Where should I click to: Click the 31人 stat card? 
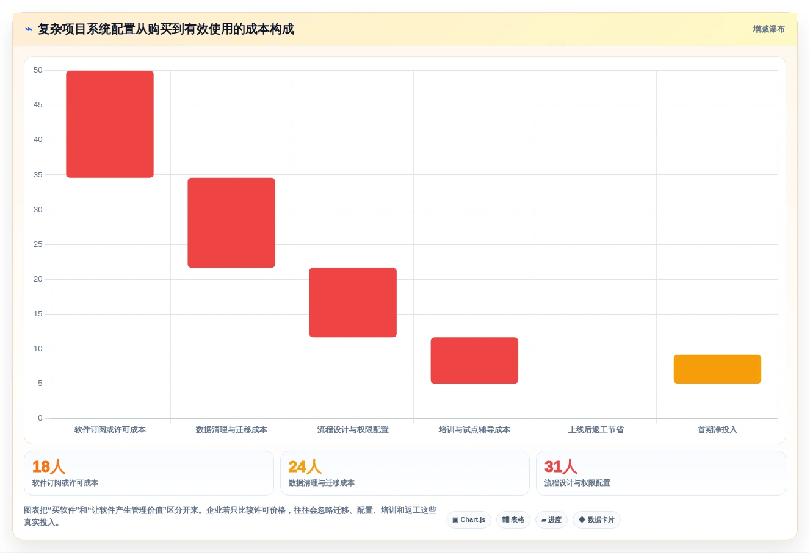[661, 473]
